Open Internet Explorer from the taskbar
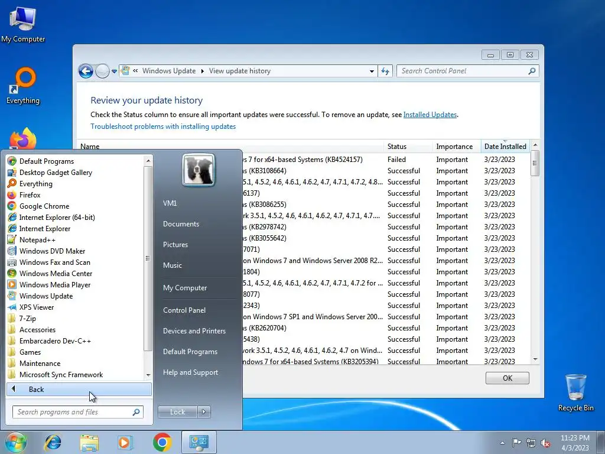The image size is (605, 454). (53, 442)
